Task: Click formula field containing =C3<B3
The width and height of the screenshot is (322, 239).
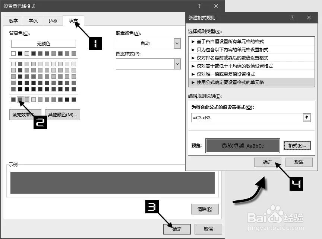Action: [x=247, y=118]
